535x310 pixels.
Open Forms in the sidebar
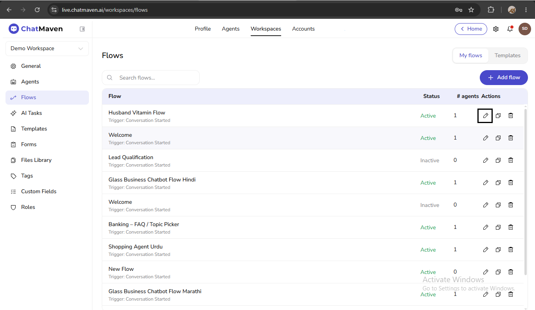(x=47, y=145)
